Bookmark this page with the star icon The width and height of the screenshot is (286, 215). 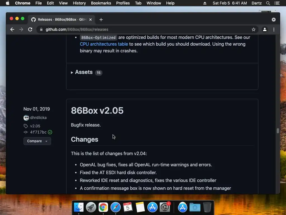coord(254,29)
